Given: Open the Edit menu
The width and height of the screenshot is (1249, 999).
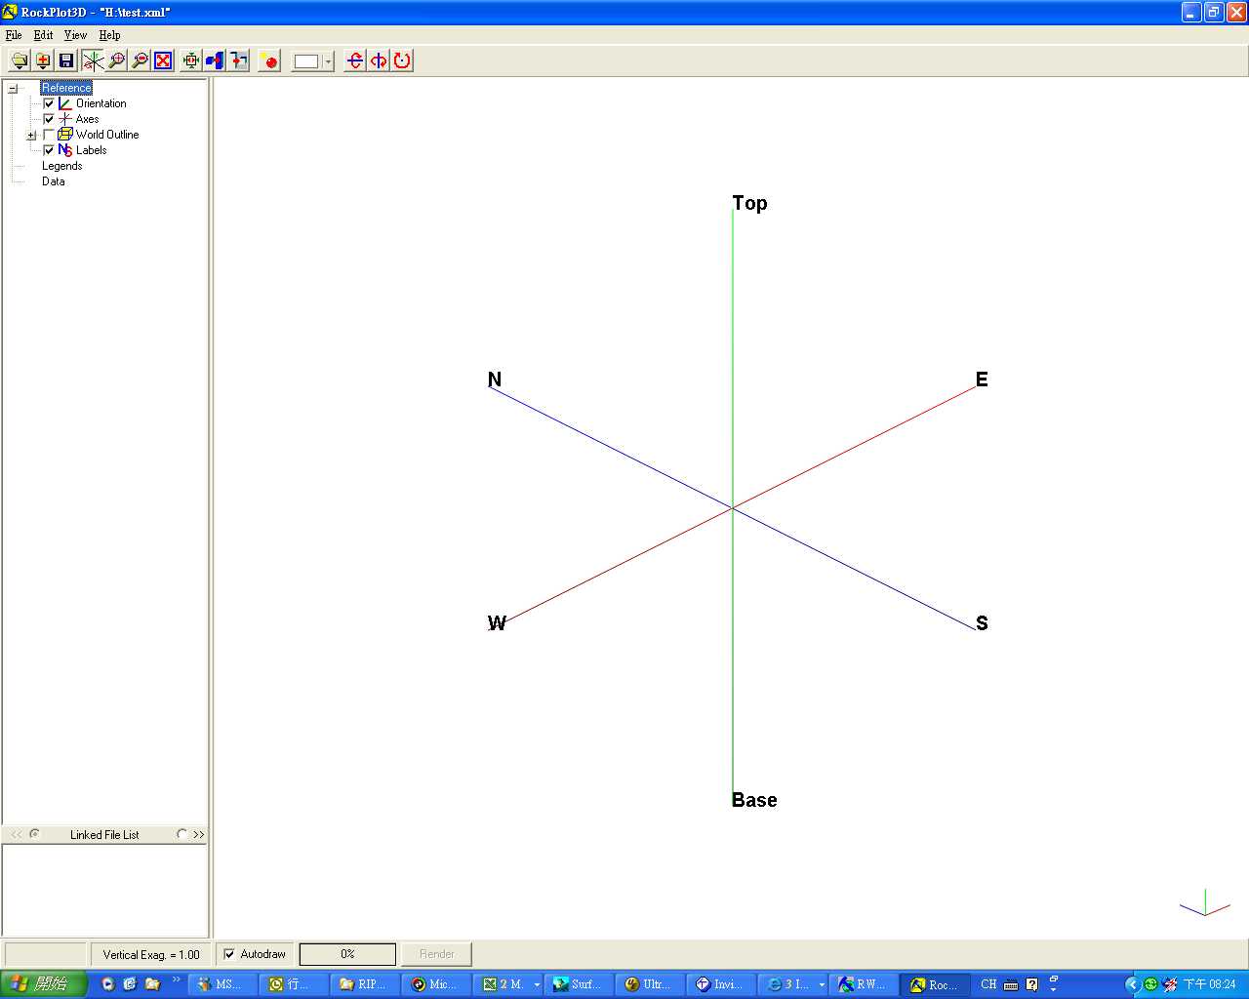Looking at the screenshot, I should click(44, 35).
